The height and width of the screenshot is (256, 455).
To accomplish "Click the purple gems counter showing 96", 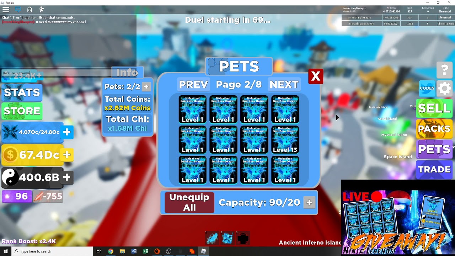I will pos(17,196).
